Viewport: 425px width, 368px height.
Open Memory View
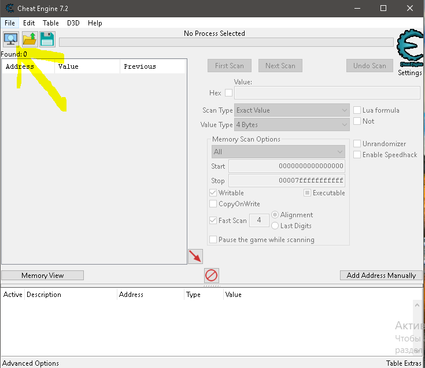[x=43, y=276]
